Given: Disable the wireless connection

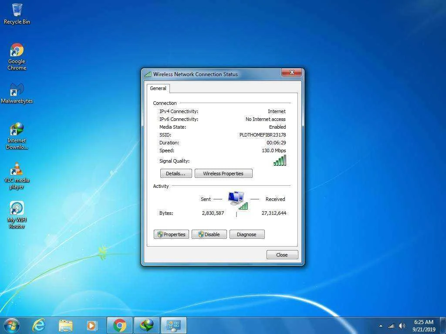Looking at the screenshot, I should 209,234.
